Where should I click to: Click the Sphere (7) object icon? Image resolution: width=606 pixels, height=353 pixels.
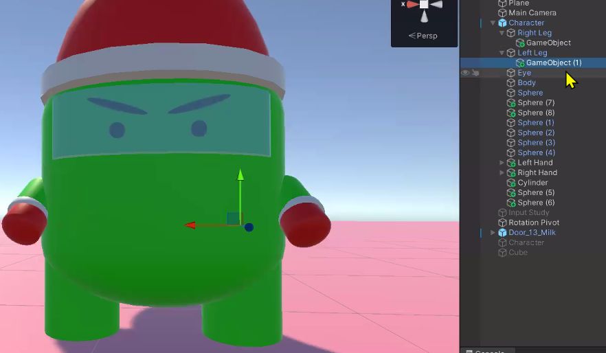coord(511,103)
